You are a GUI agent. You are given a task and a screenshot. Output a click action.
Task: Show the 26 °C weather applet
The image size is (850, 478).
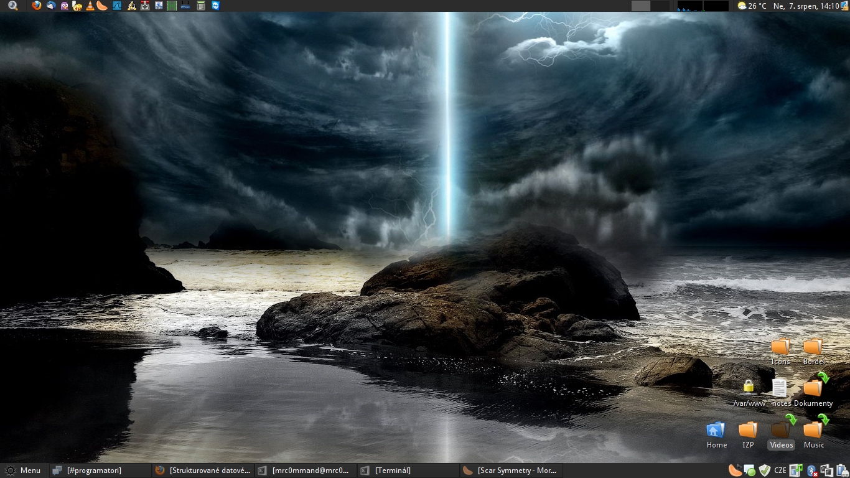pos(752,6)
